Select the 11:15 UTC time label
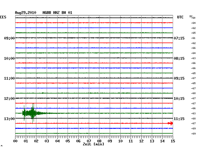 coord(179,119)
